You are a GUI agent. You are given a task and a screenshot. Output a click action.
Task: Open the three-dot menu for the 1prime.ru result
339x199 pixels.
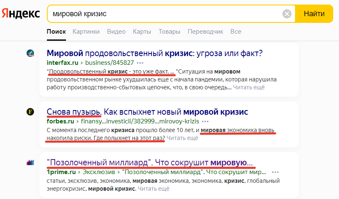coord(274,172)
